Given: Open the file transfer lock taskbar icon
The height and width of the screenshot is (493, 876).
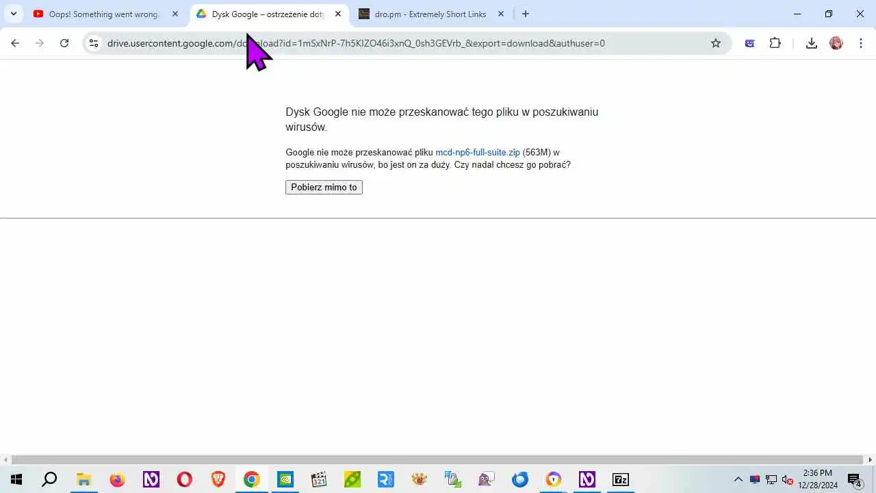Looking at the screenshot, I should tap(452, 479).
